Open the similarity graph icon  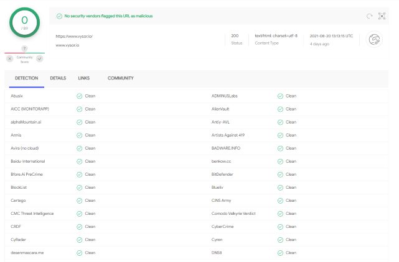[x=382, y=16]
